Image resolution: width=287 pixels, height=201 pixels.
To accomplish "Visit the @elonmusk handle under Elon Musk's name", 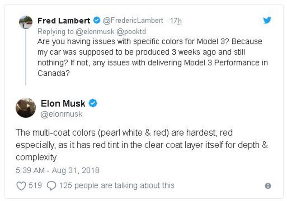I will click(x=62, y=114).
